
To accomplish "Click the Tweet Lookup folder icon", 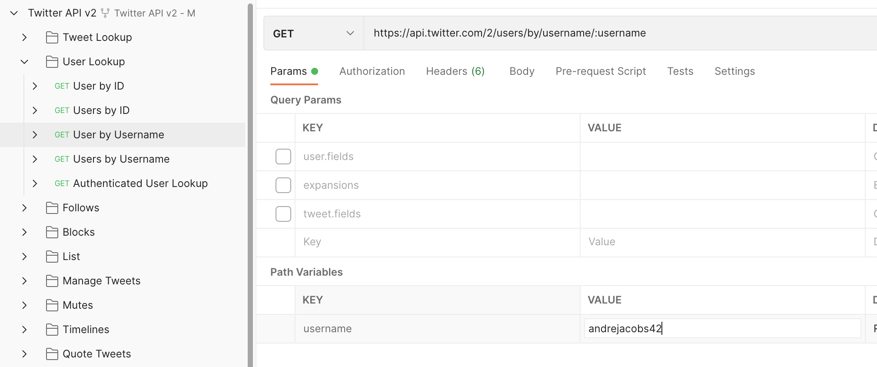I will coord(52,37).
